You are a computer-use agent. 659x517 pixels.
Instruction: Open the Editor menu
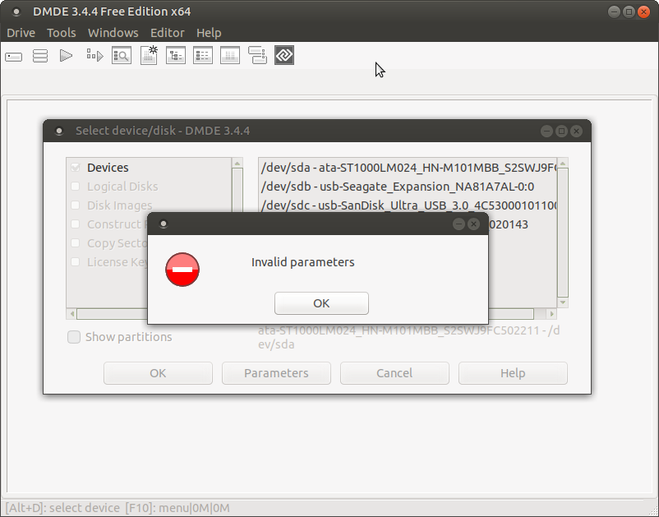(168, 33)
